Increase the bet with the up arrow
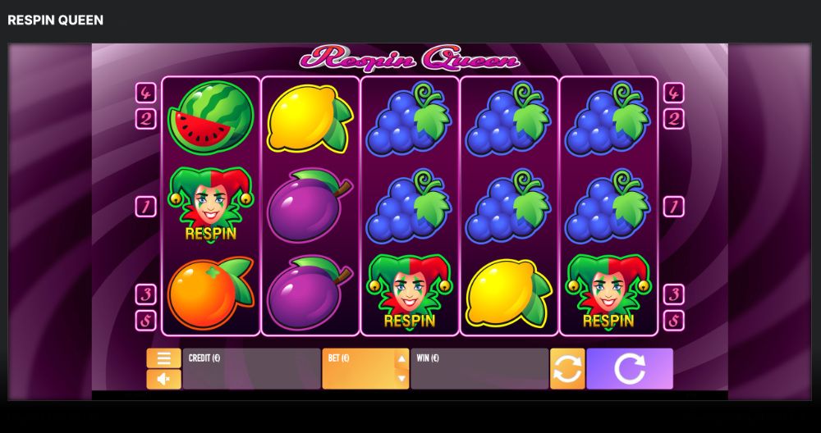The height and width of the screenshot is (433, 821). tap(401, 358)
